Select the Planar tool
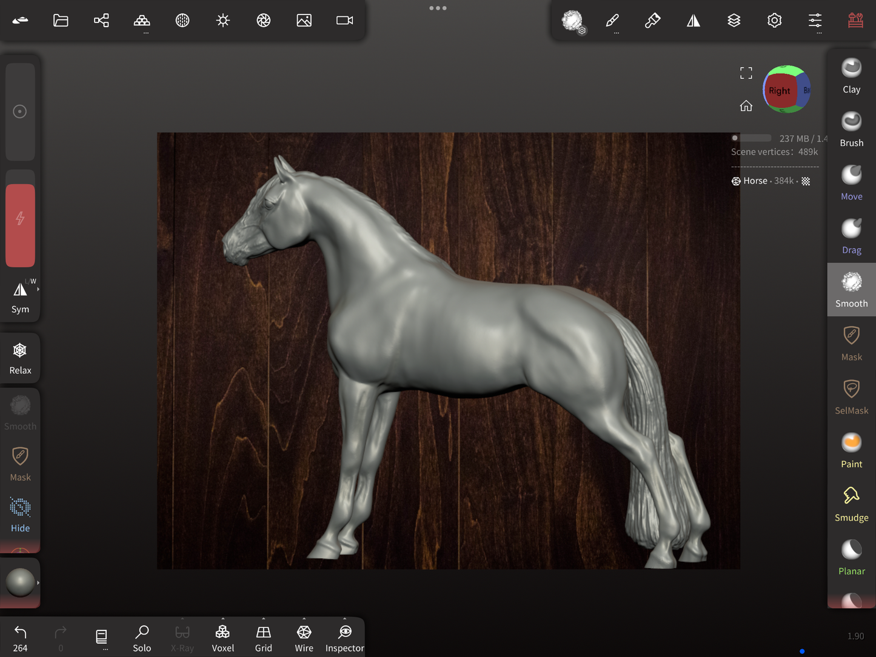876x657 pixels. (x=851, y=557)
